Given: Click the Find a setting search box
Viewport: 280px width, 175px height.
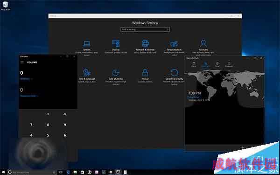Looking at the screenshot, I should (x=145, y=29).
